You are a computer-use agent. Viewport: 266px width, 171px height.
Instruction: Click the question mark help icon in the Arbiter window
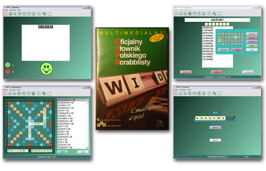(x=50, y=14)
